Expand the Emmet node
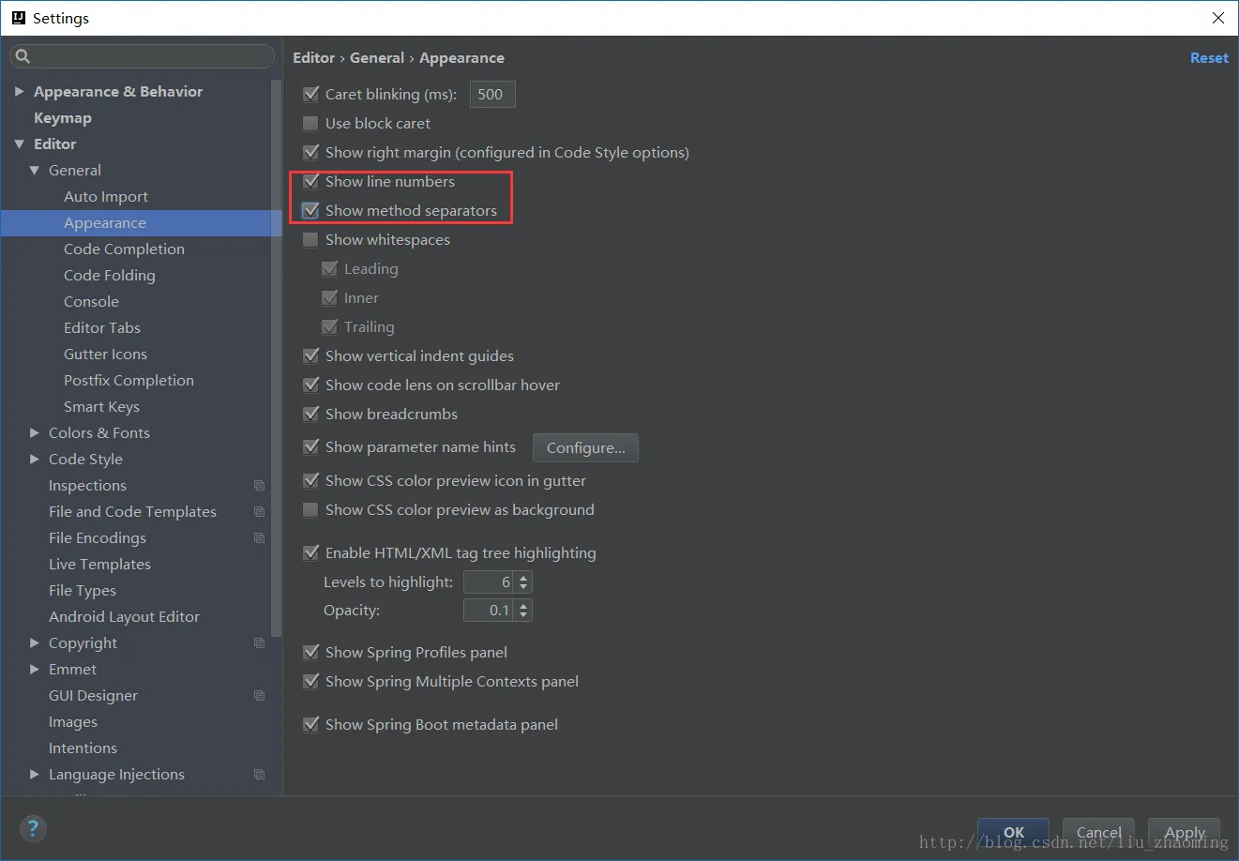 35,669
